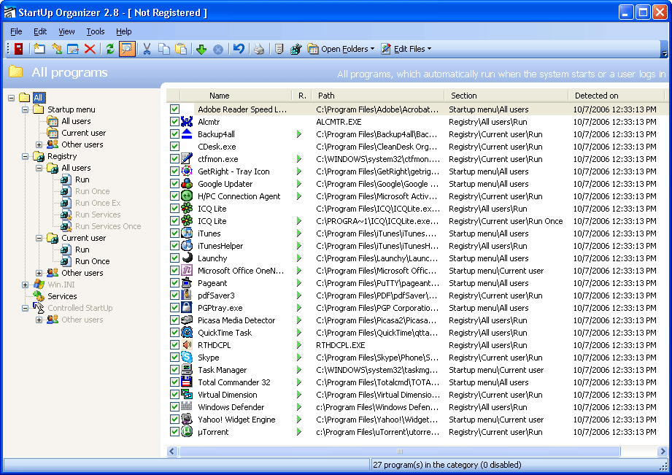Uncheck the Adobe Reader Speed Launch checkbox
This screenshot has width=672, height=475.
174,109
